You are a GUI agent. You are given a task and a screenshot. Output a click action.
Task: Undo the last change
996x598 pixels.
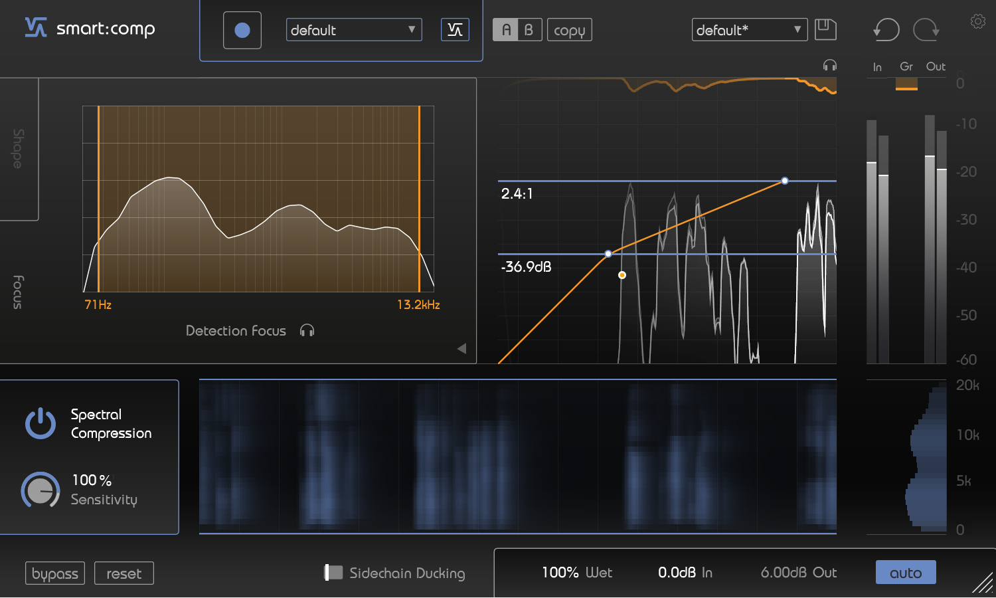click(x=886, y=29)
